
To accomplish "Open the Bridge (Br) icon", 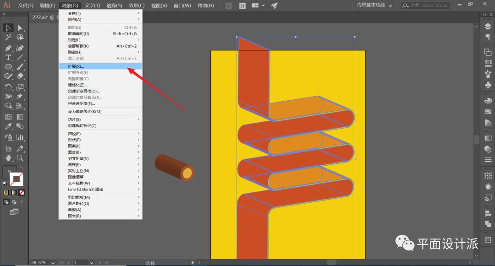I will pyautogui.click(x=229, y=5).
